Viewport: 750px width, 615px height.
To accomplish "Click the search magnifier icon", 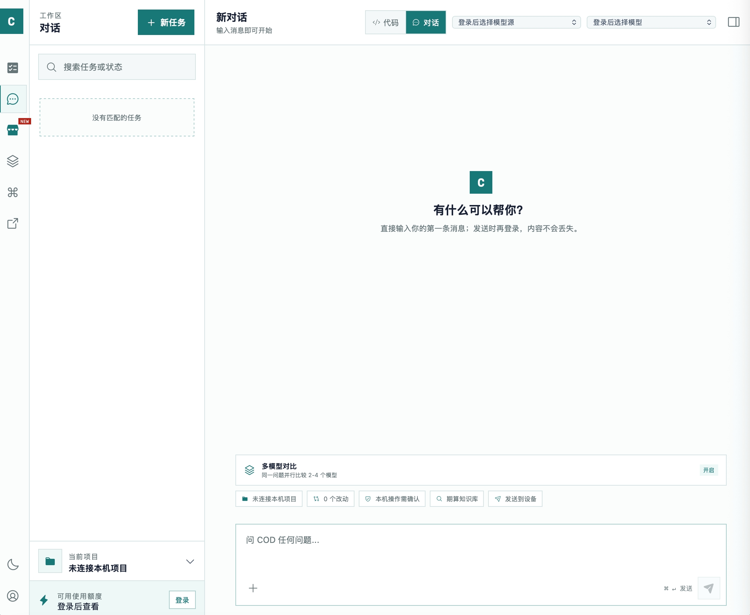I will (51, 67).
